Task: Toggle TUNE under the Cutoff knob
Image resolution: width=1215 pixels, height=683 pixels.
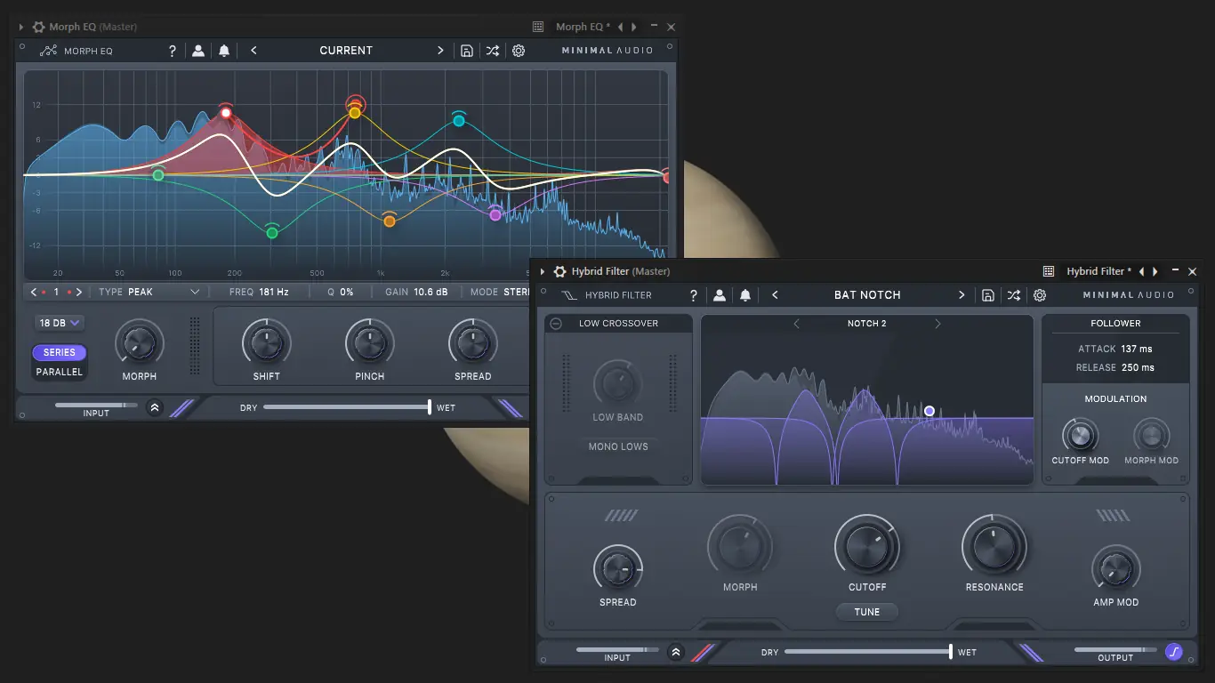Action: pos(867,612)
